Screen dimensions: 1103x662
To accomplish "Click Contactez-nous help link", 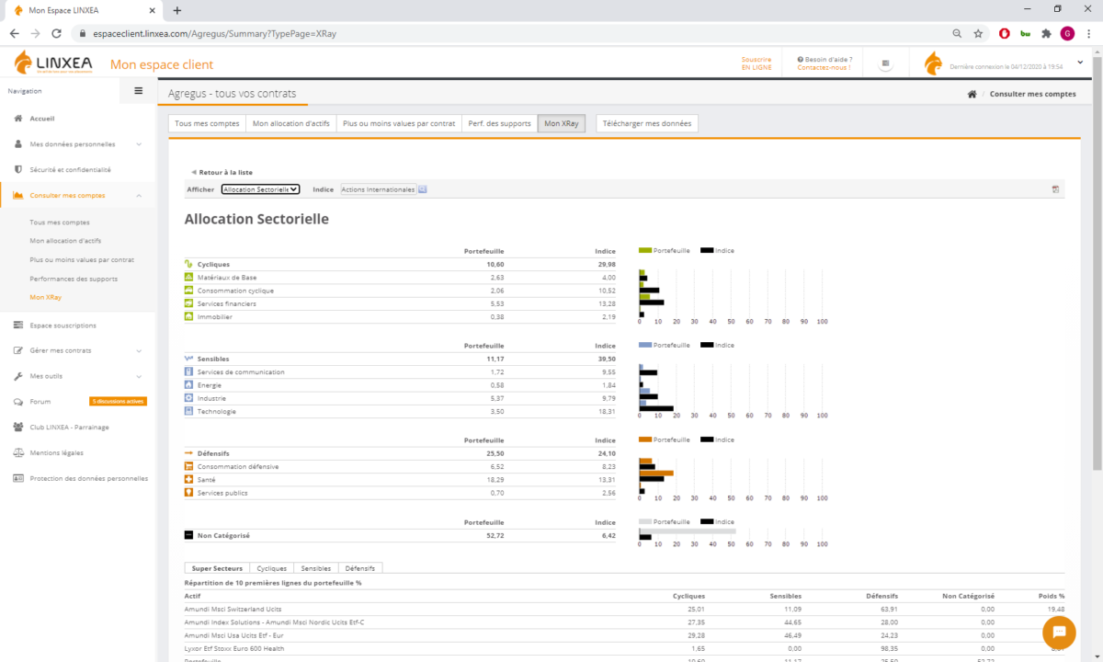I will pyautogui.click(x=824, y=68).
